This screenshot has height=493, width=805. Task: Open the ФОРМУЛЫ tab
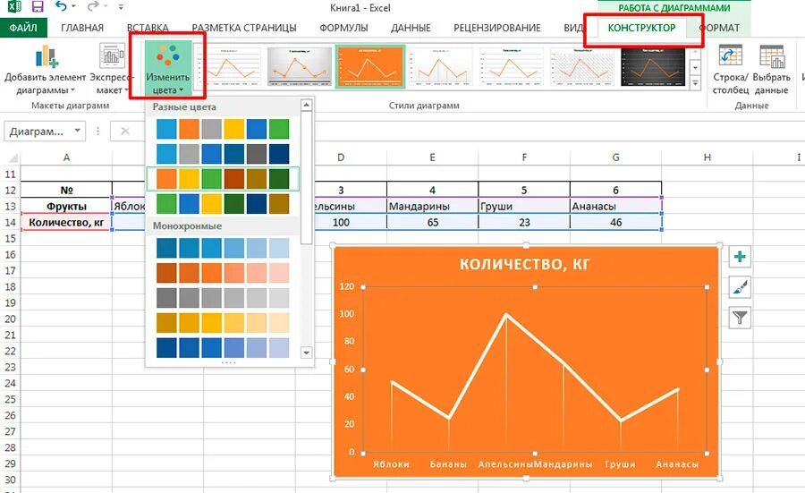[343, 28]
